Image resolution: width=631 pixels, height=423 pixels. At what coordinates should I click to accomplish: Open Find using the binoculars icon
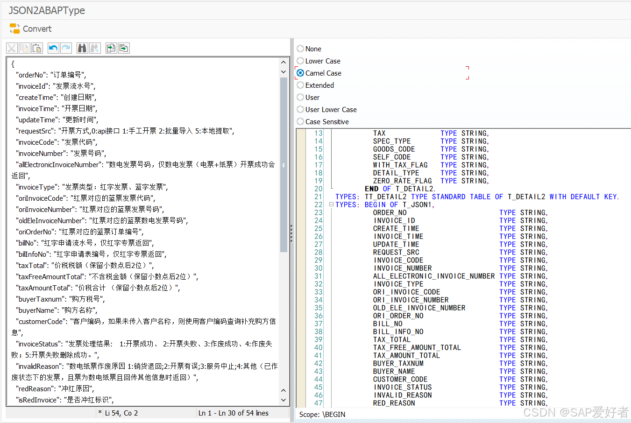[82, 48]
